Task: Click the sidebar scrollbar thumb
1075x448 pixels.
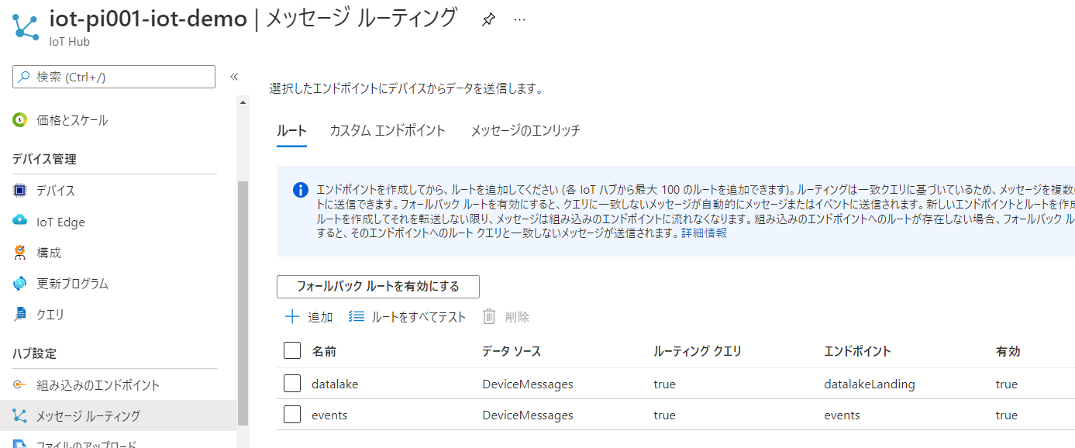Action: (x=243, y=302)
